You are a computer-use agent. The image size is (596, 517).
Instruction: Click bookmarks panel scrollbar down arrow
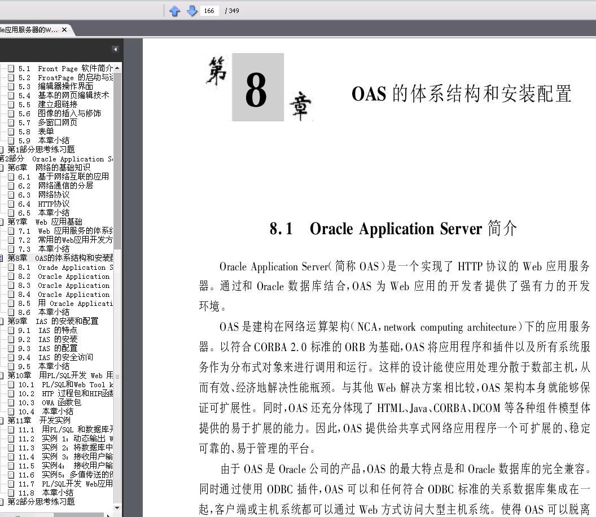point(117,507)
